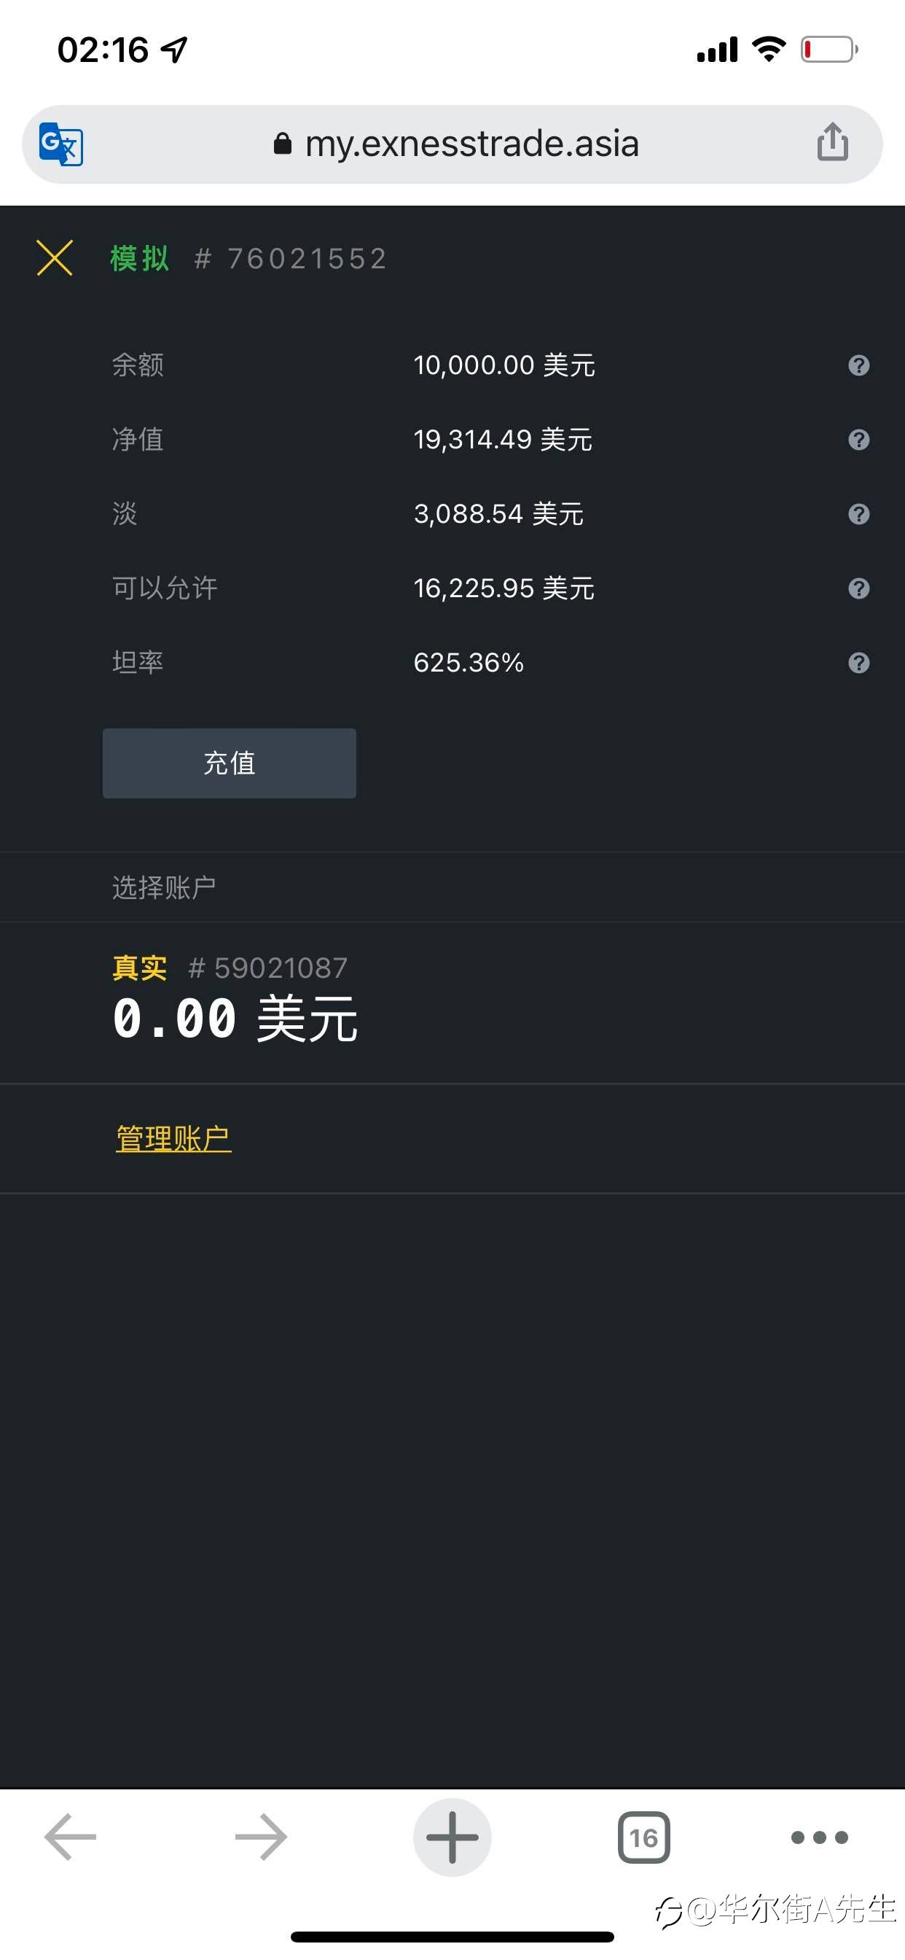Open a new tab with plus button
The image size is (905, 1960).
pos(452,1837)
